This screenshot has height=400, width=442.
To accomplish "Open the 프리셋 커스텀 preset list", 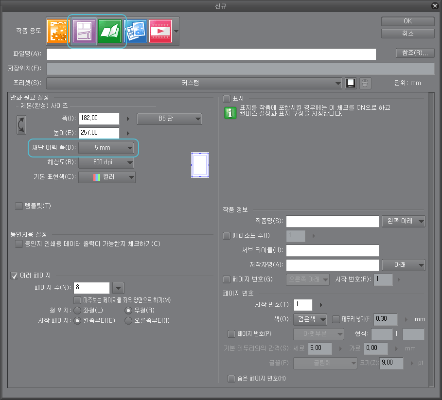I will (x=194, y=83).
